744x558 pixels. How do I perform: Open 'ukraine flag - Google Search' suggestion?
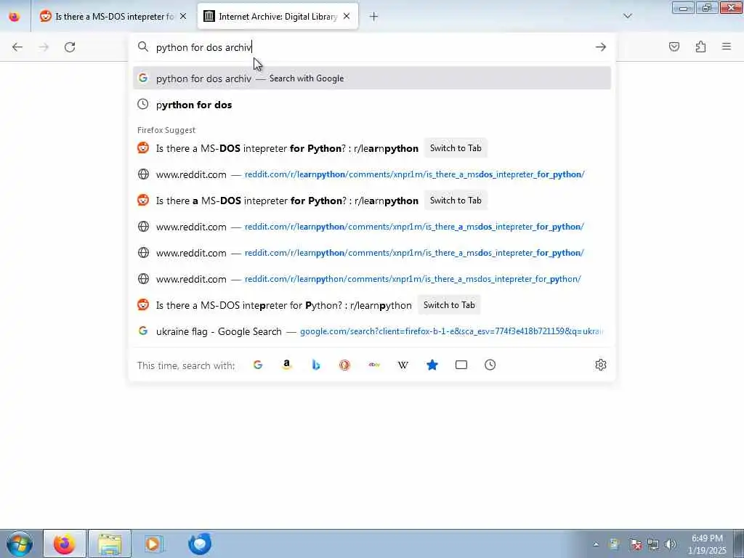pyautogui.click(x=372, y=331)
